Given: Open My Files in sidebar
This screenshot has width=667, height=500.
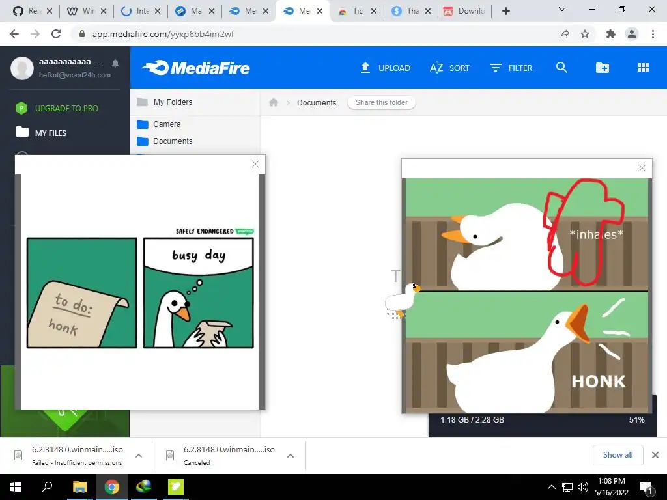Looking at the screenshot, I should point(41,133).
